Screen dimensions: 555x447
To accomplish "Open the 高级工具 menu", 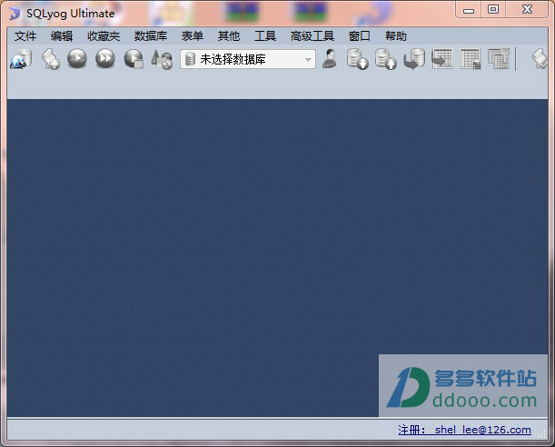I will click(x=312, y=36).
